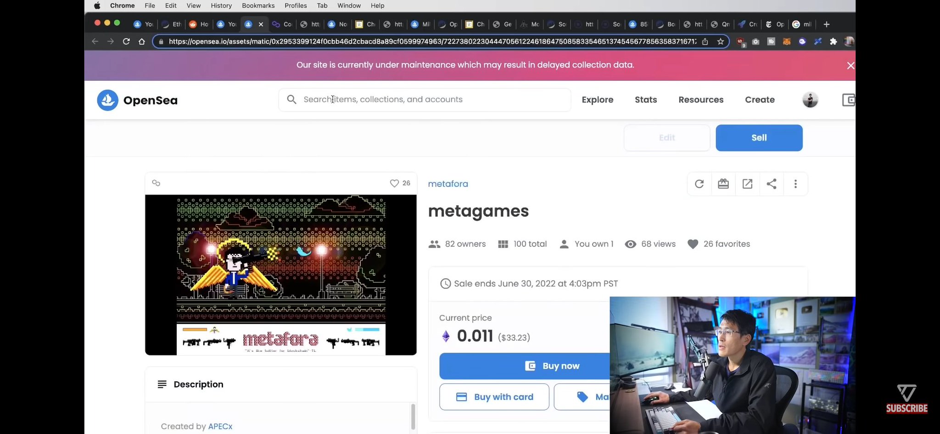Click the search magnifier icon
This screenshot has width=940, height=434.
[291, 99]
